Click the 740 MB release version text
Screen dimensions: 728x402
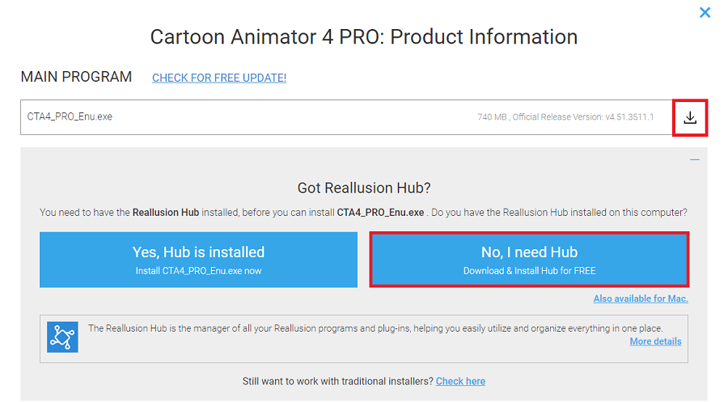point(565,117)
